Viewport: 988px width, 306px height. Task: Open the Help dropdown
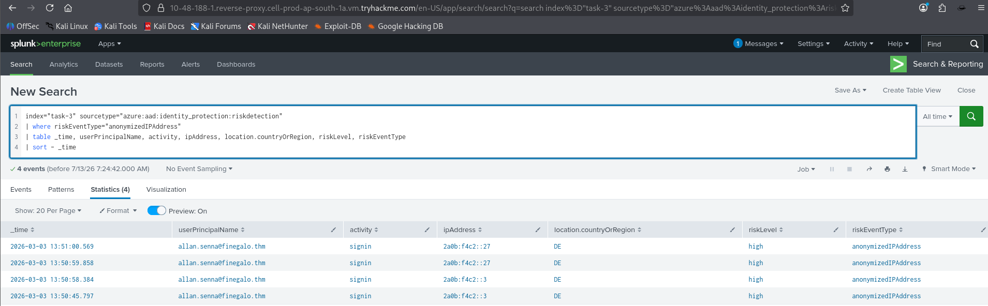click(898, 43)
